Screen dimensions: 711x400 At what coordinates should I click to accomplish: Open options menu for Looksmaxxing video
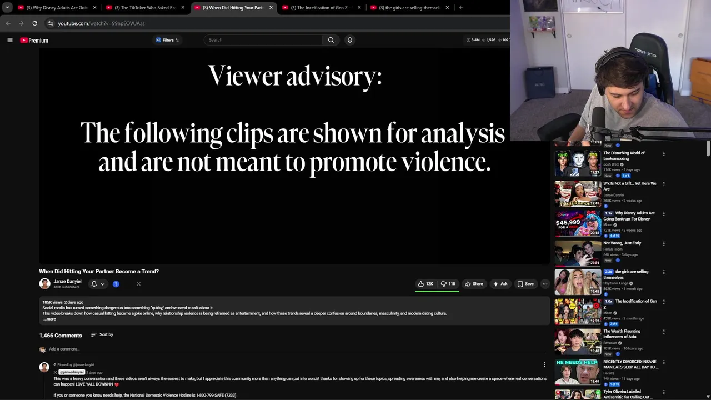coord(664,154)
